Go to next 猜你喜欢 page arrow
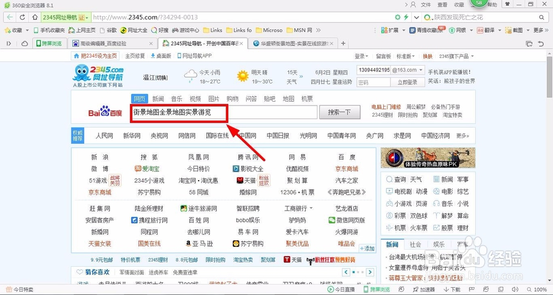 (x=369, y=272)
